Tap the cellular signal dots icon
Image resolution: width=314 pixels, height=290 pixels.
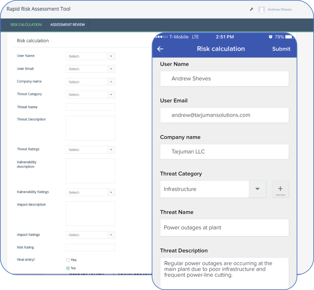click(161, 37)
